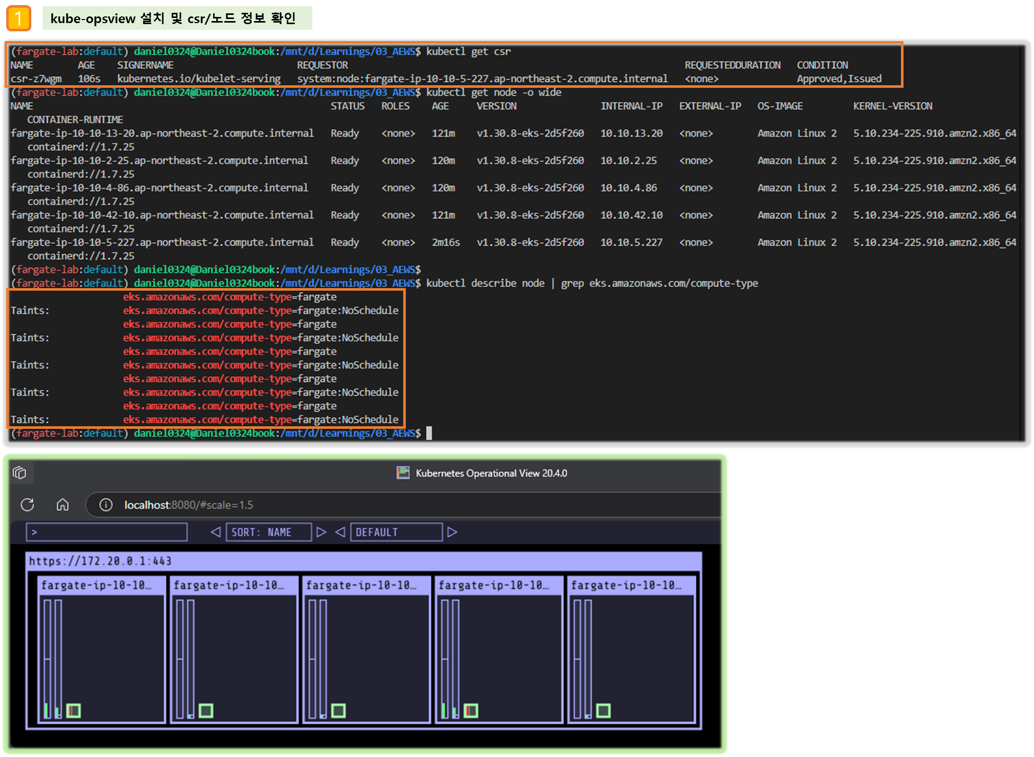Open the DEFAULT theme selector

point(396,532)
